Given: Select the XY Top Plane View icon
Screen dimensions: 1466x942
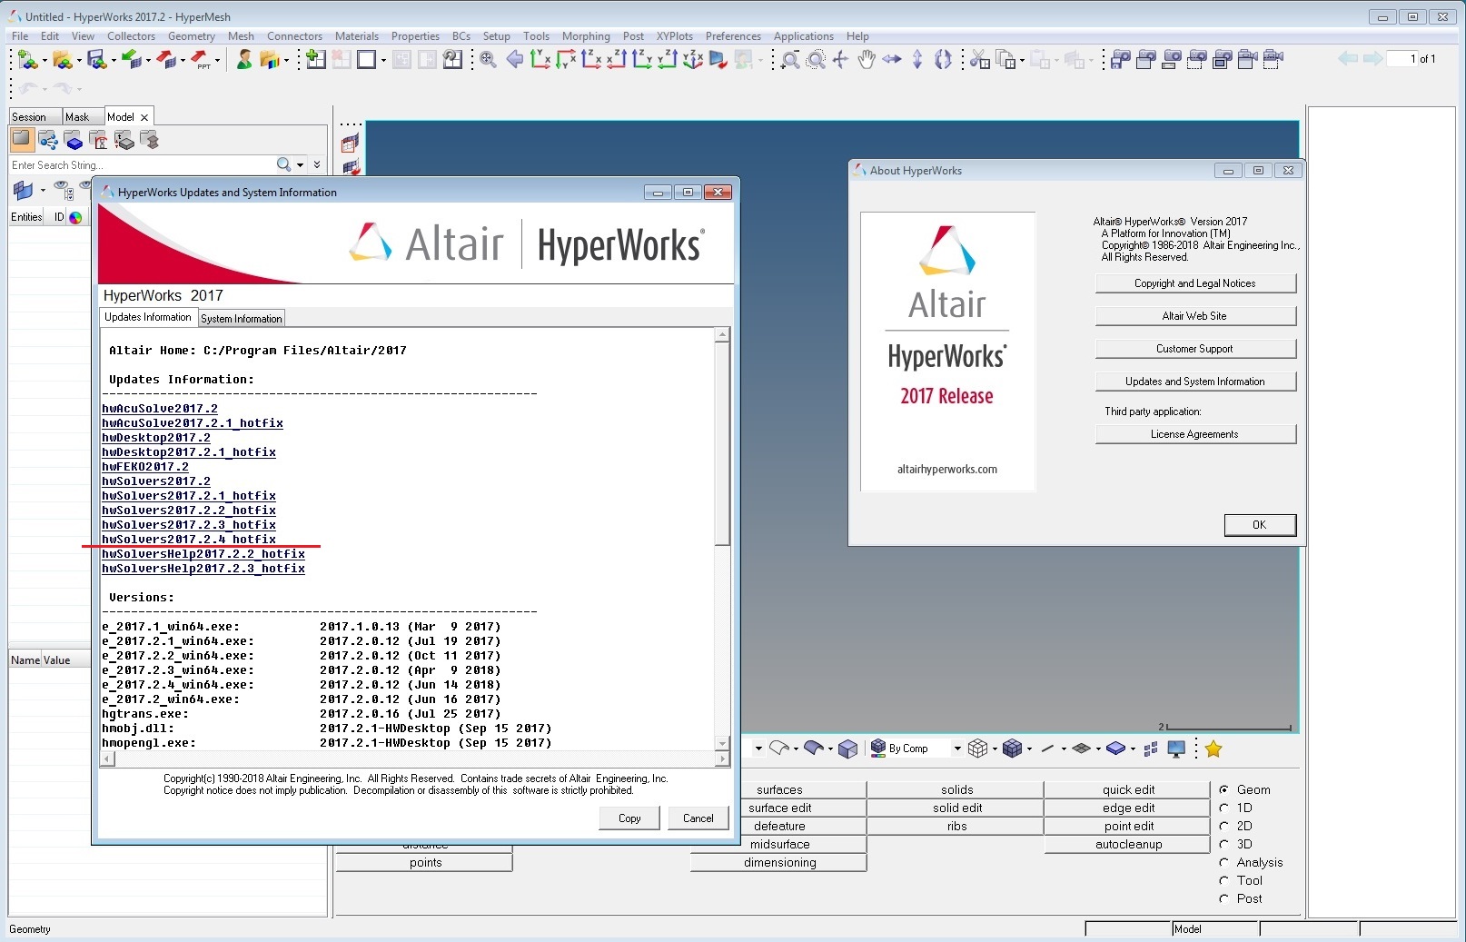Looking at the screenshot, I should click(540, 60).
